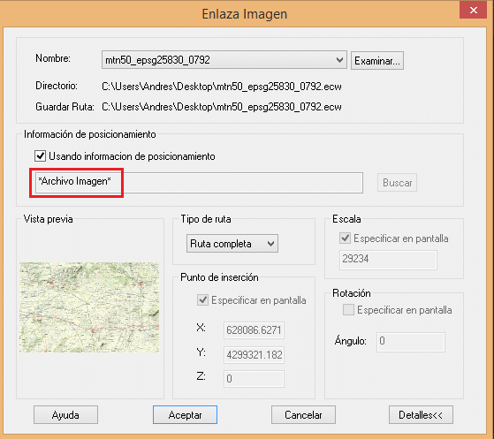This screenshot has width=494, height=439.
Task: Toggle Escala Especificar en pantalla checkbox
Action: coord(346,238)
